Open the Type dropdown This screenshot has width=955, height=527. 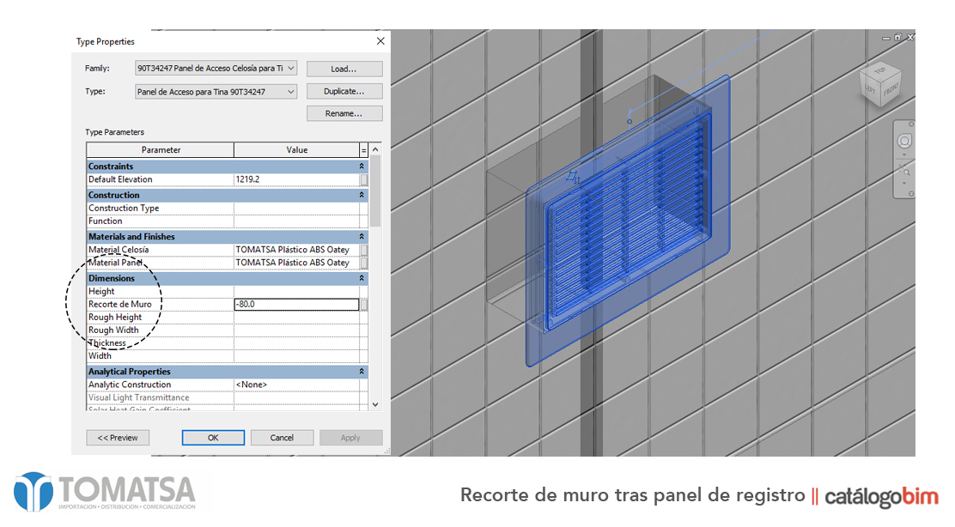289,91
